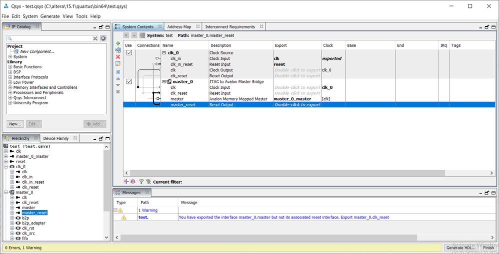Click the New... button in IP Catalog
The height and width of the screenshot is (254, 499).
click(x=15, y=124)
